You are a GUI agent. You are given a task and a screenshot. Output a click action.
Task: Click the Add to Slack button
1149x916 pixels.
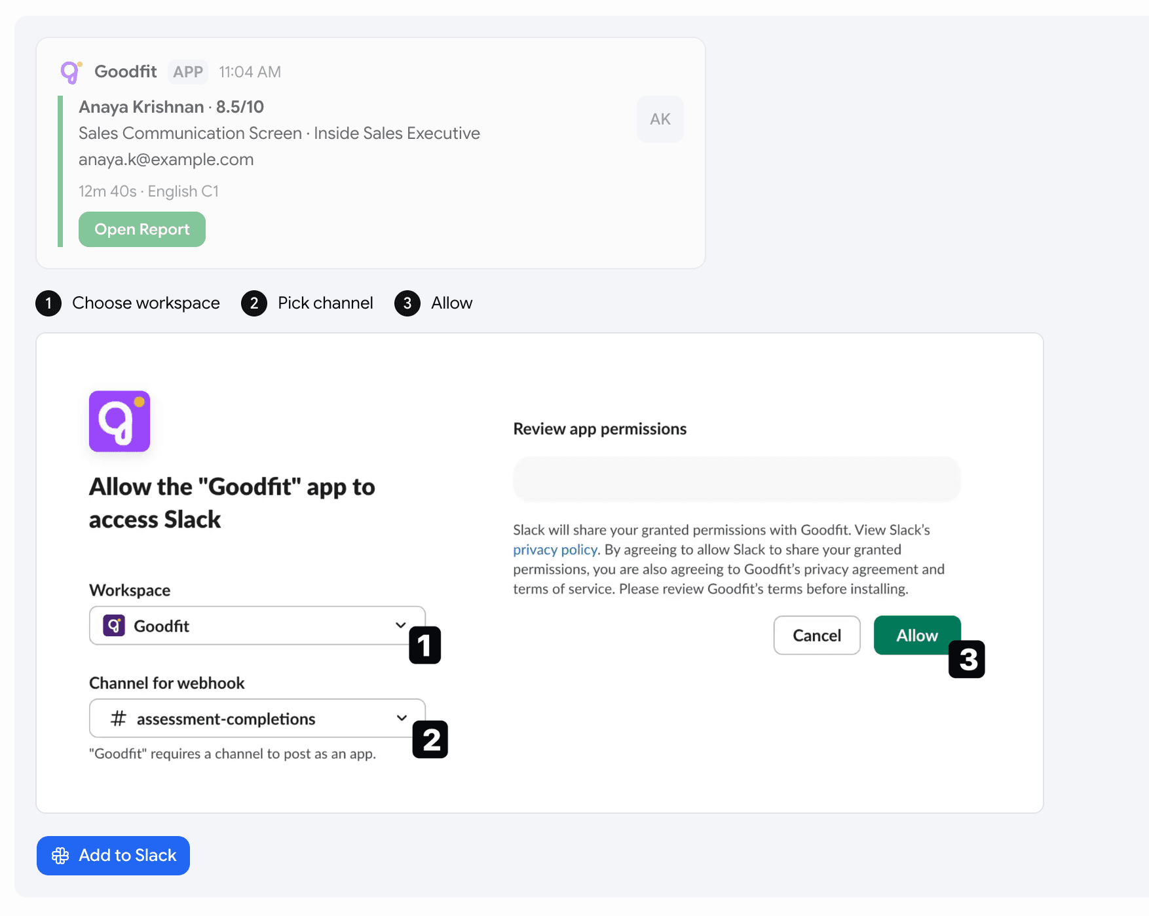[x=113, y=856]
